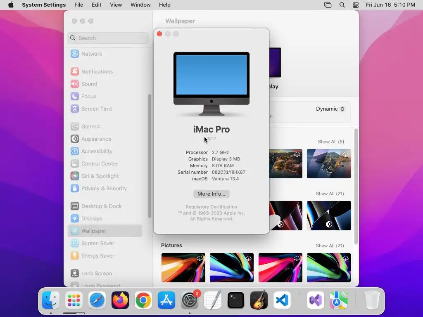Open the Regulatory Certification link
423x317 pixels.
click(x=211, y=207)
